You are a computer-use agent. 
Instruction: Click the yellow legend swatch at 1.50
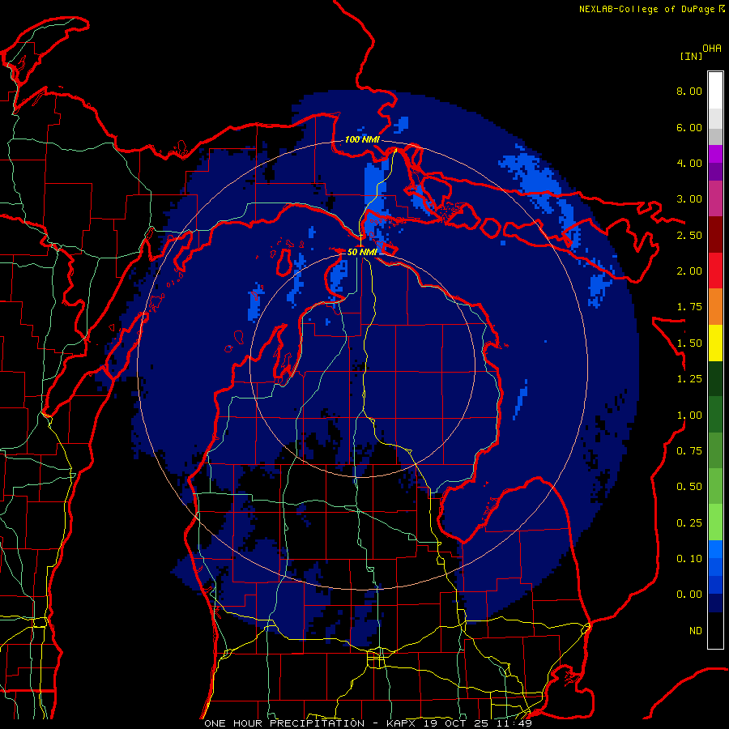pyautogui.click(x=715, y=343)
